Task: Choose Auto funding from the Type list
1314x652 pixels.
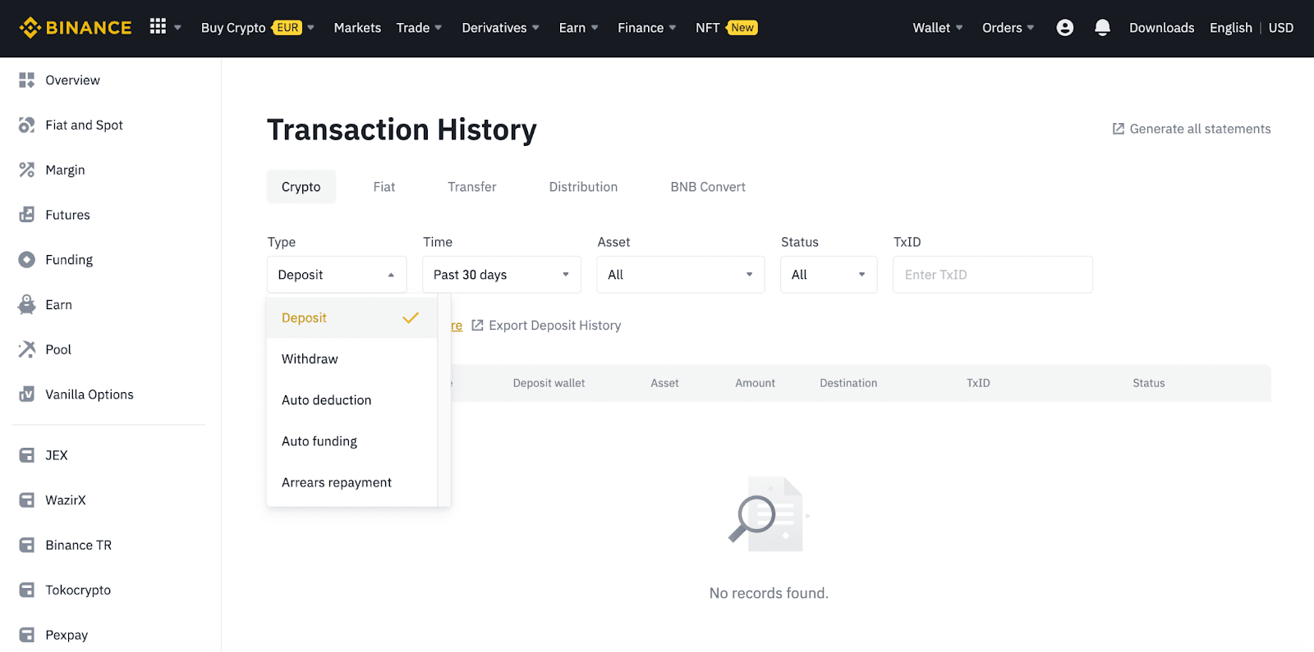Action: 352,441
